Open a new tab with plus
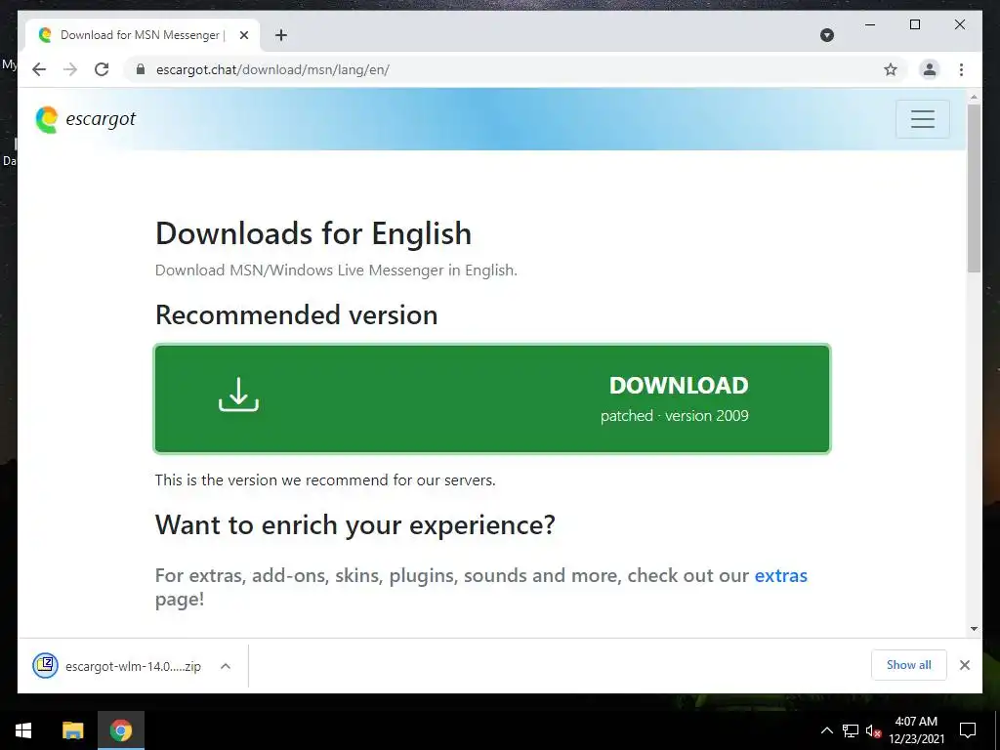Viewport: 1000px width, 750px height. [x=280, y=35]
